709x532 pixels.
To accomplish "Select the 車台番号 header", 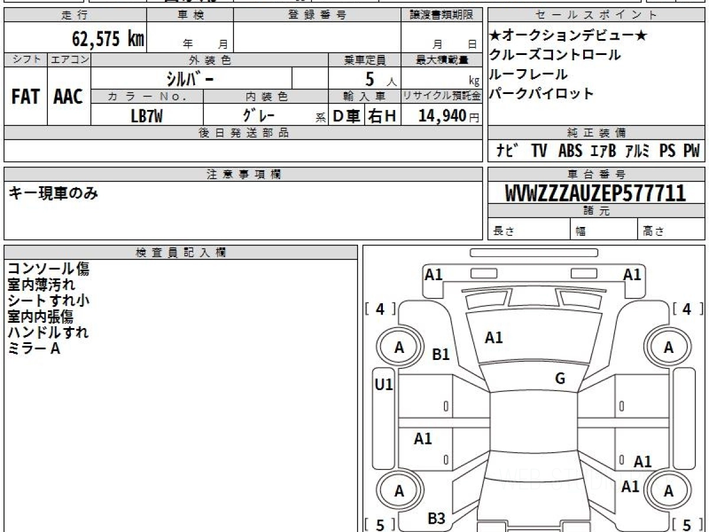I will click(x=596, y=174).
